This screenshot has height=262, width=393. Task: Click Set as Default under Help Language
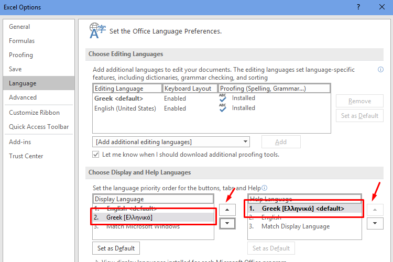271,248
